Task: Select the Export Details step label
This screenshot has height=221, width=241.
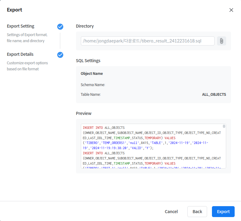Action: pyautogui.click(x=20, y=54)
